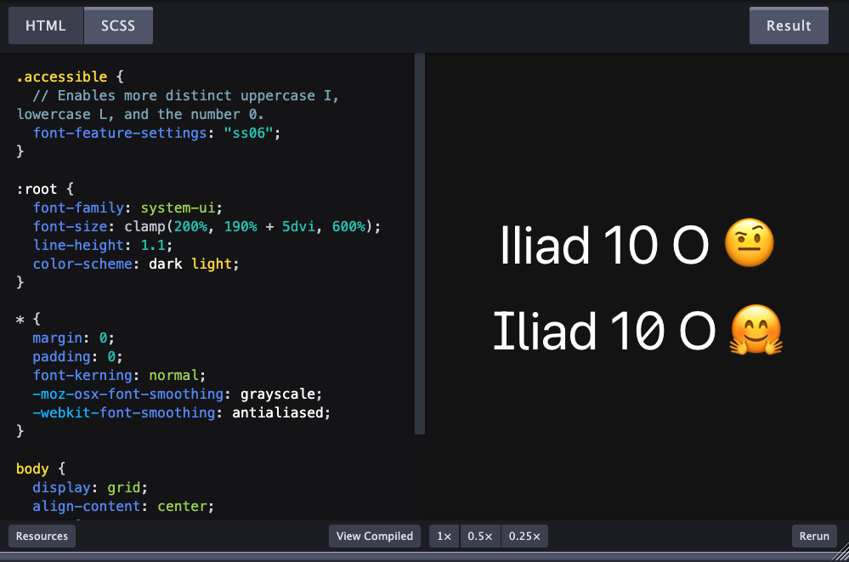
Task: Click the align-content property
Action: 86,506
